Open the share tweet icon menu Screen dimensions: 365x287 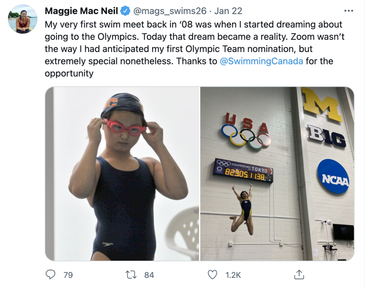[x=299, y=275]
